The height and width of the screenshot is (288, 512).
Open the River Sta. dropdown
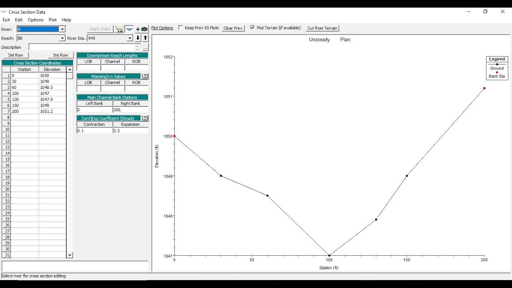pyautogui.click(x=130, y=38)
